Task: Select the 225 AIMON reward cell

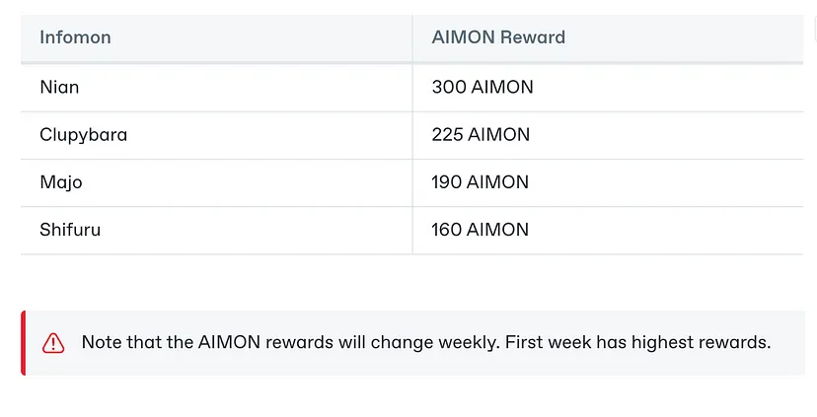Action: tap(608, 135)
